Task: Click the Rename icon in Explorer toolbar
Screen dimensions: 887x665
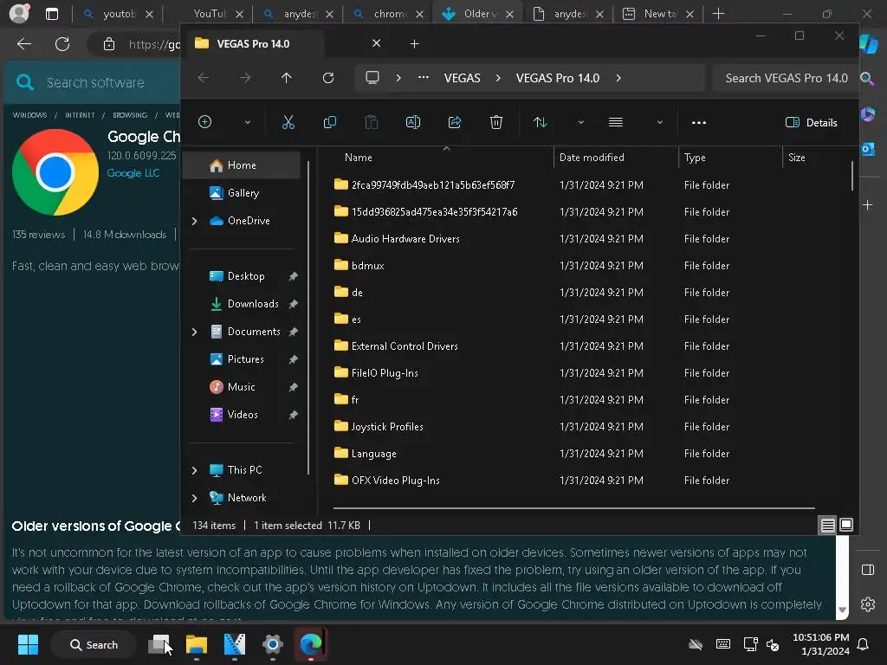Action: tap(413, 122)
